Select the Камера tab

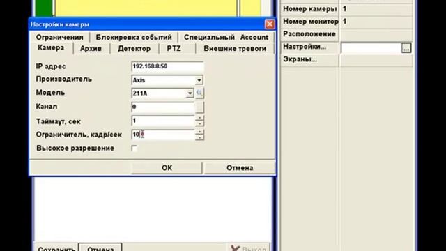pos(51,48)
